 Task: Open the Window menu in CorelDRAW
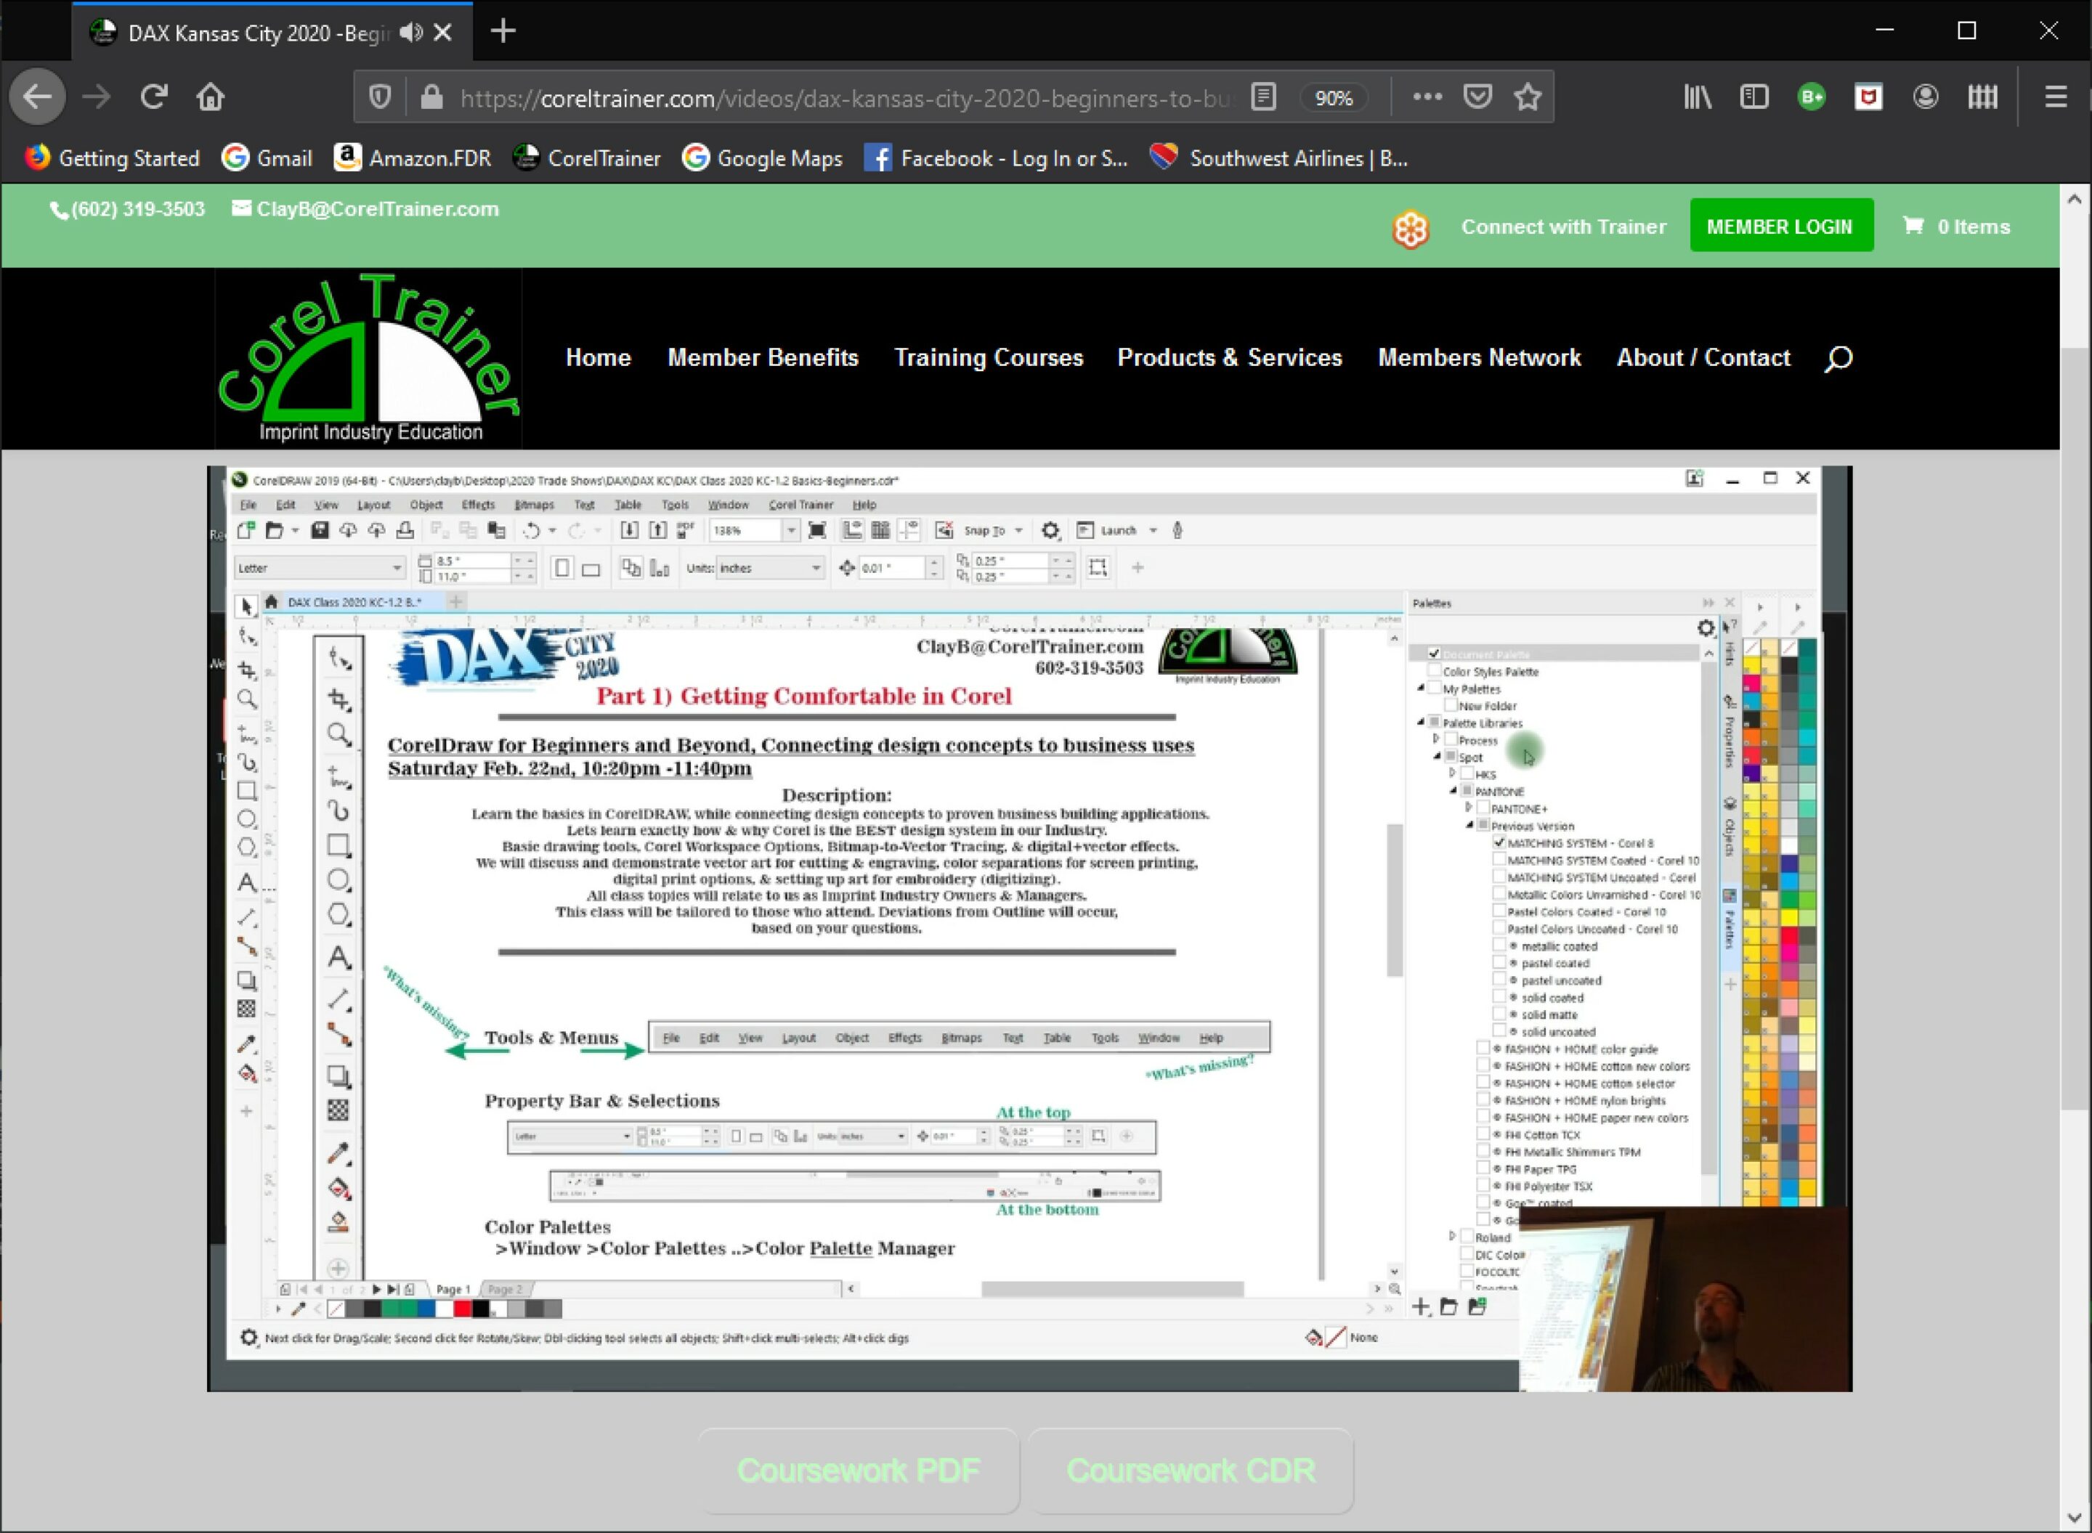click(x=728, y=505)
